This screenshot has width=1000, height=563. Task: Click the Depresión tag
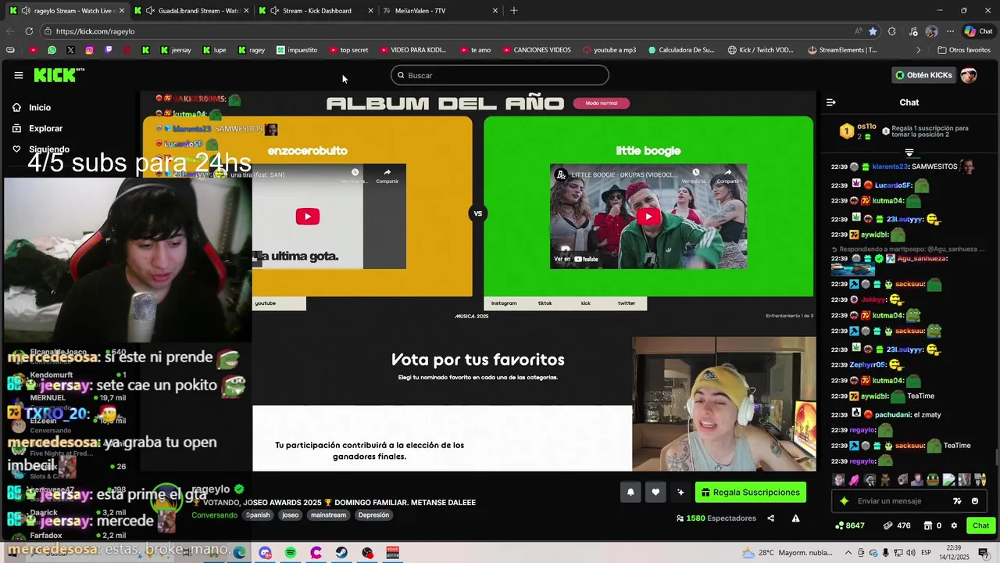373,515
